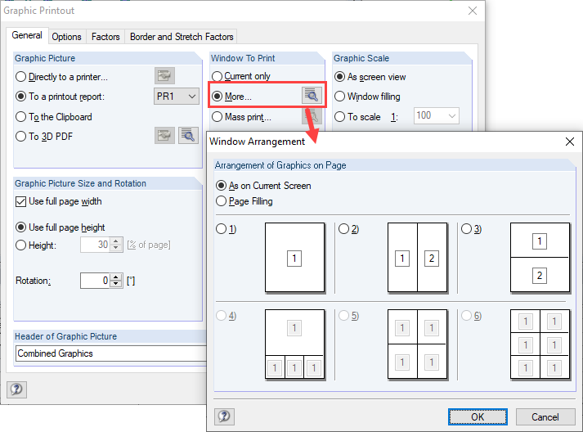Click the 3D PDF settings icon

pos(165,136)
